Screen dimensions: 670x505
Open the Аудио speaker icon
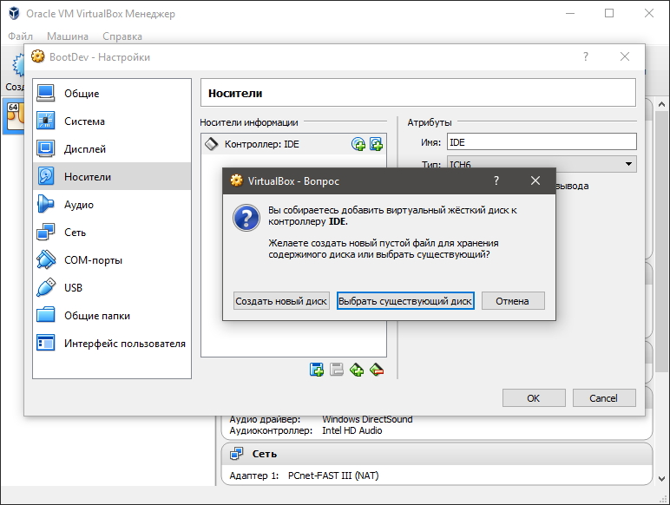point(45,204)
